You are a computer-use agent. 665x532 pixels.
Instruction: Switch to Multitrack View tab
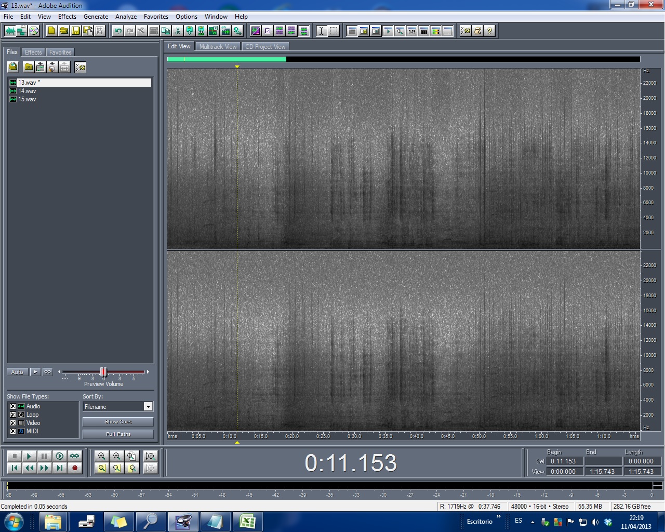[218, 47]
